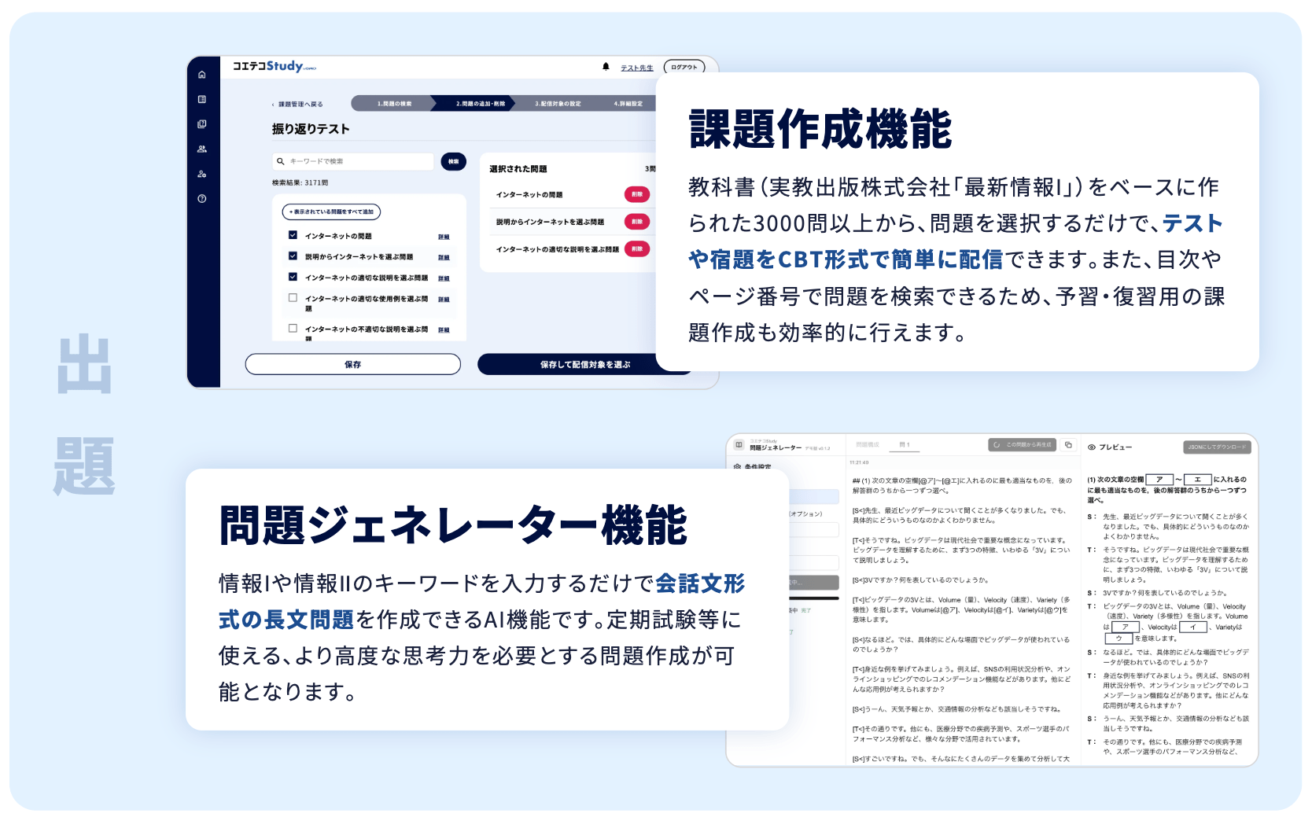This screenshot has height=817, width=1312.
Task: Go back via 課題管理へ戻る link
Action: [297, 105]
